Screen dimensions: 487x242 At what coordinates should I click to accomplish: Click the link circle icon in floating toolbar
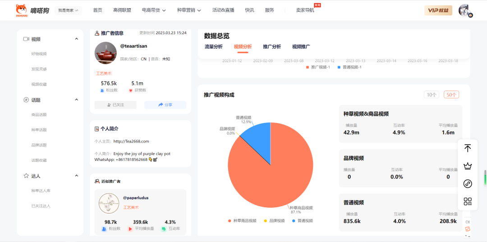pos(468,184)
